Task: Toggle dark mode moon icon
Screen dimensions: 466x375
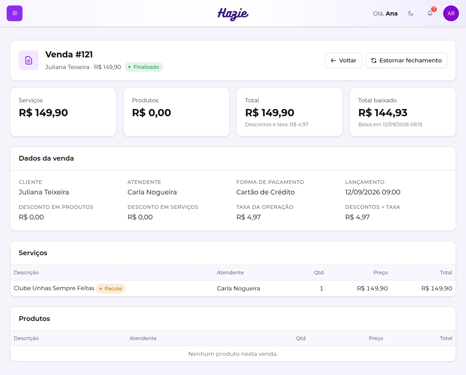Action: (411, 13)
